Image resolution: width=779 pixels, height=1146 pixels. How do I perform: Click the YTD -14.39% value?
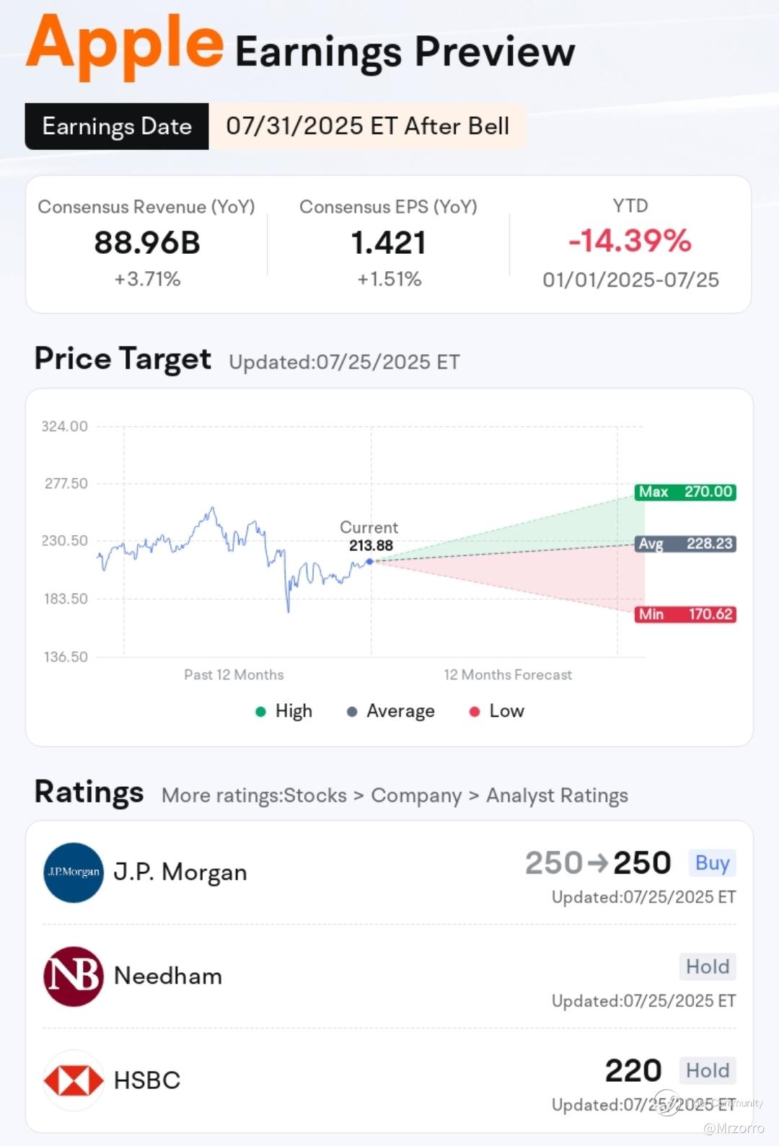click(x=630, y=241)
